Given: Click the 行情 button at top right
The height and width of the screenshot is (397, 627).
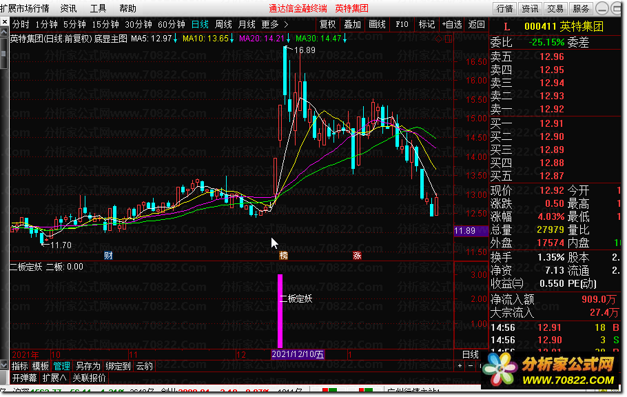Looking at the screenshot, I should (x=504, y=8).
